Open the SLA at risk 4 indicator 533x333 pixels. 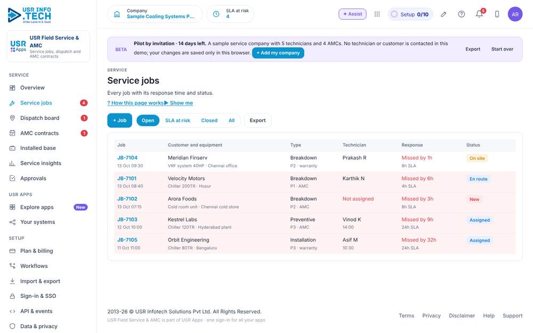point(230,14)
